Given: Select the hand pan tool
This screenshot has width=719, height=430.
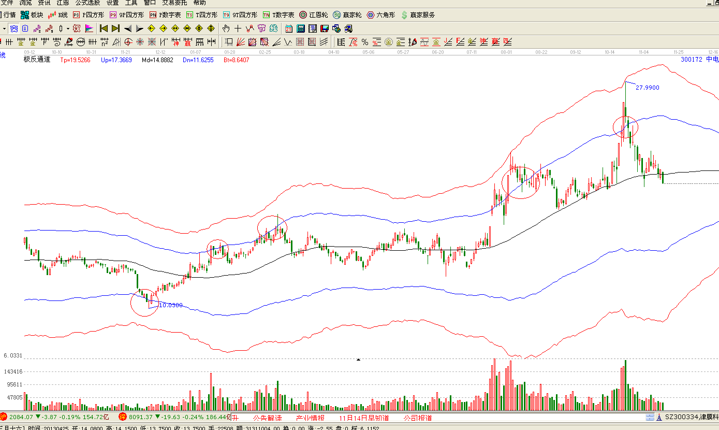Looking at the screenshot, I should (x=226, y=28).
